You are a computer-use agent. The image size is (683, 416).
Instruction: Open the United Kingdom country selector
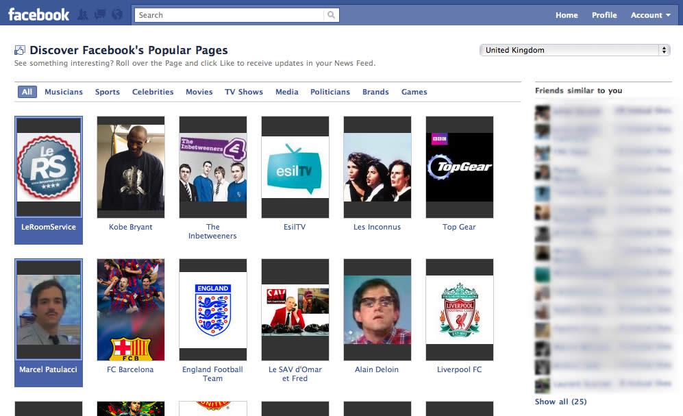pyautogui.click(x=575, y=50)
